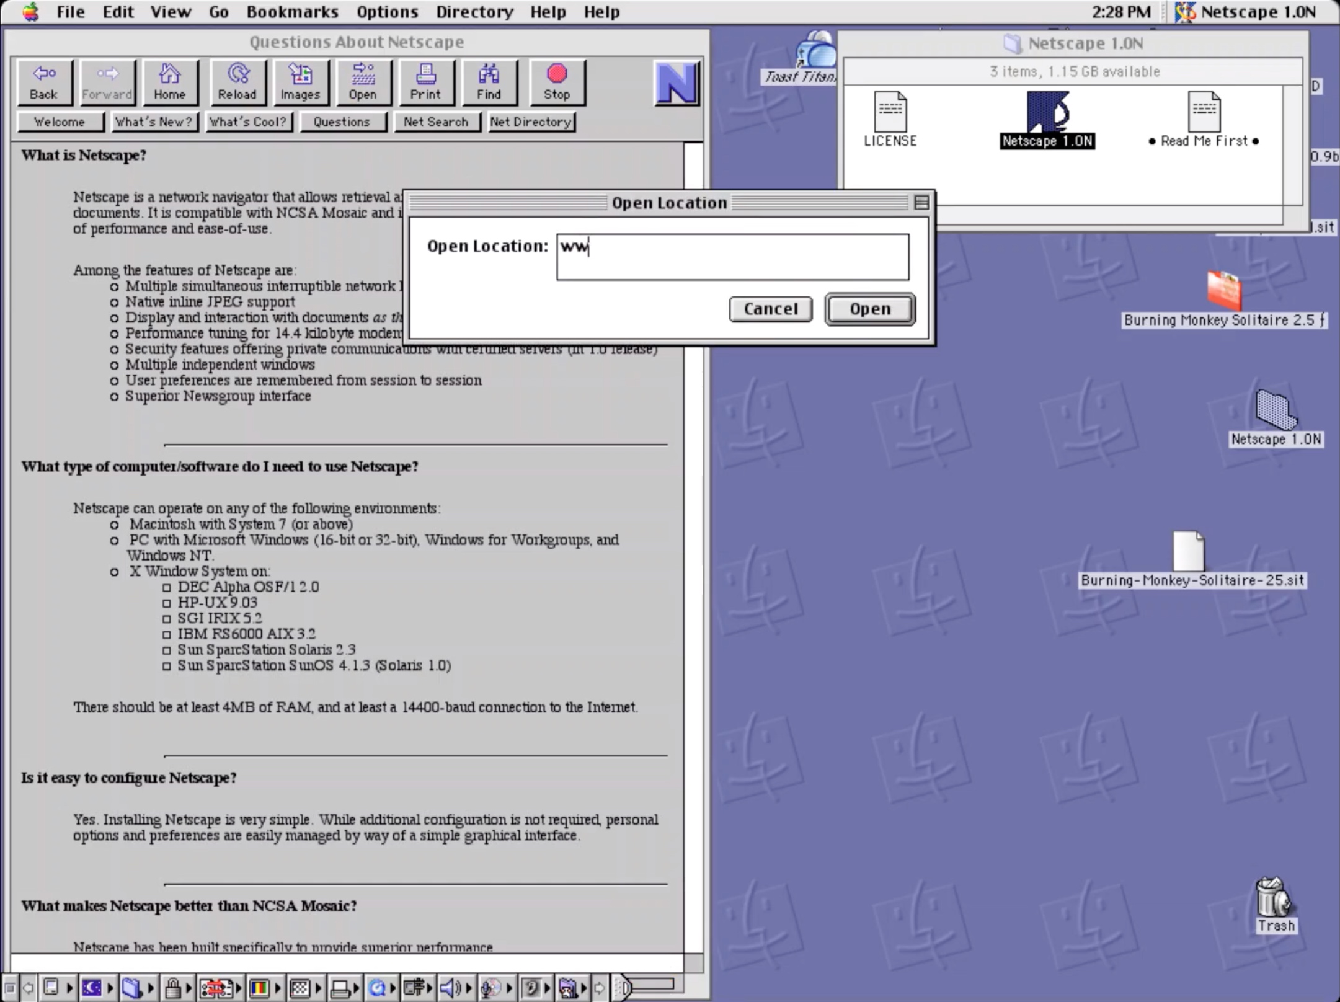Click the Energy Saver moon control strip icon

tap(92, 988)
